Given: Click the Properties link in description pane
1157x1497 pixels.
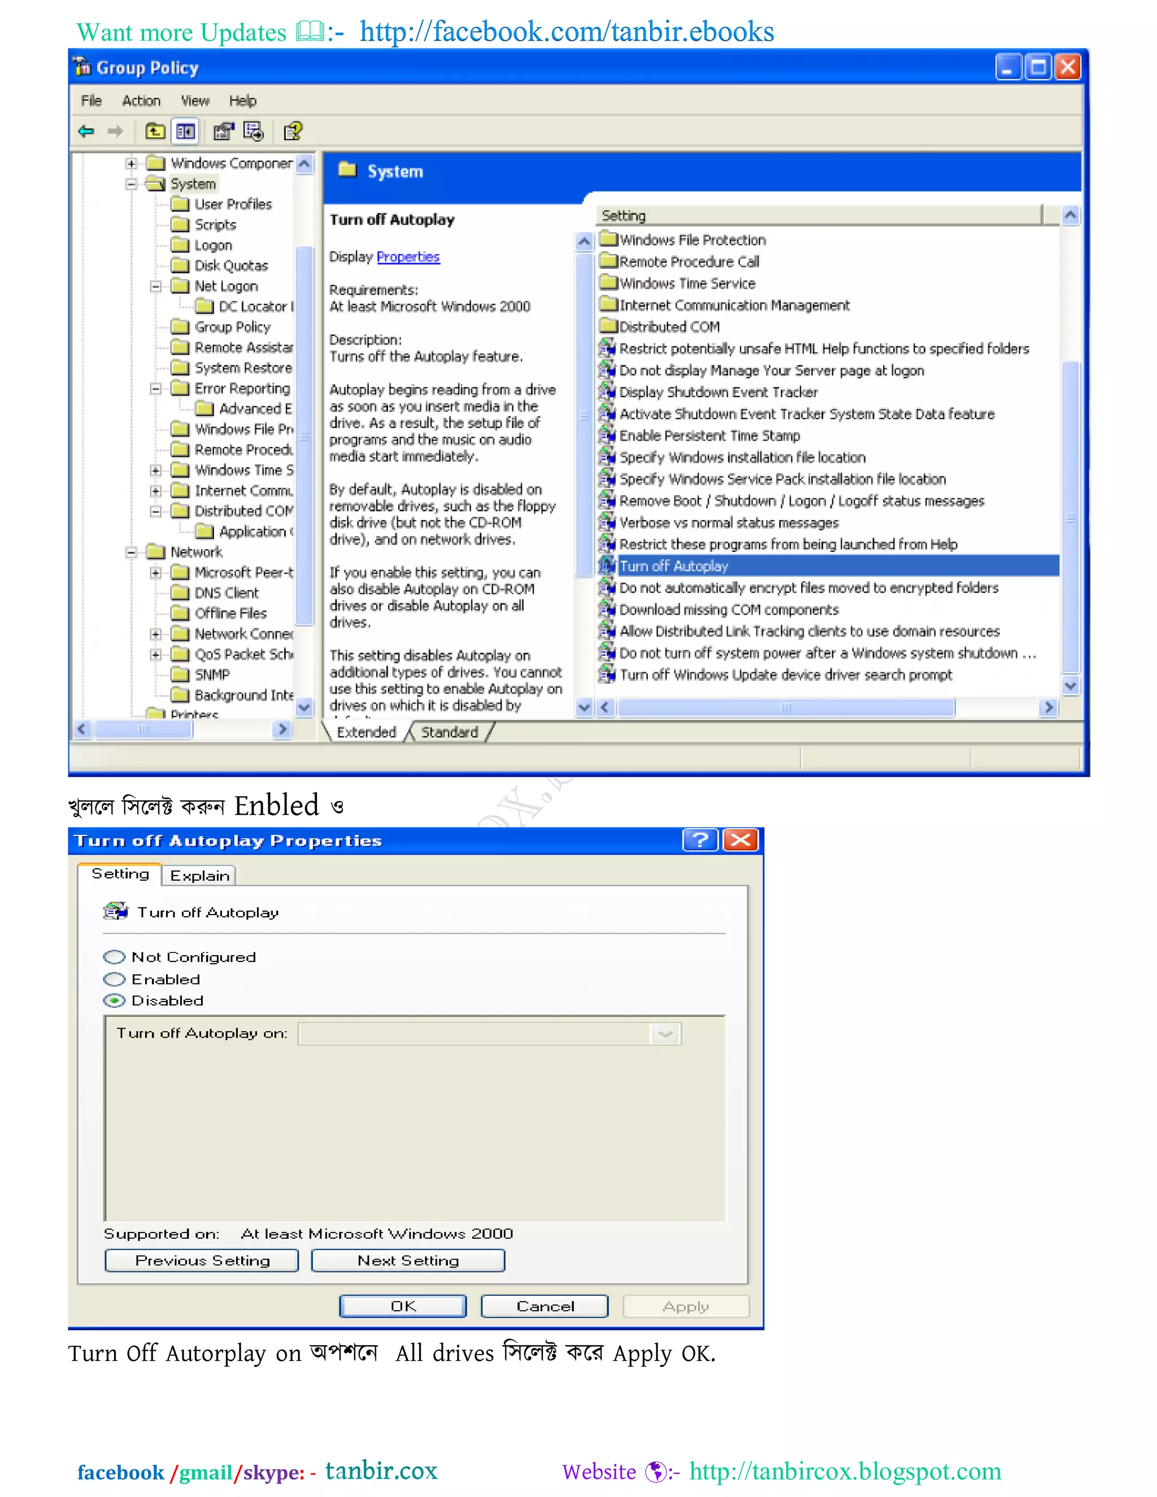Looking at the screenshot, I should coord(408,256).
